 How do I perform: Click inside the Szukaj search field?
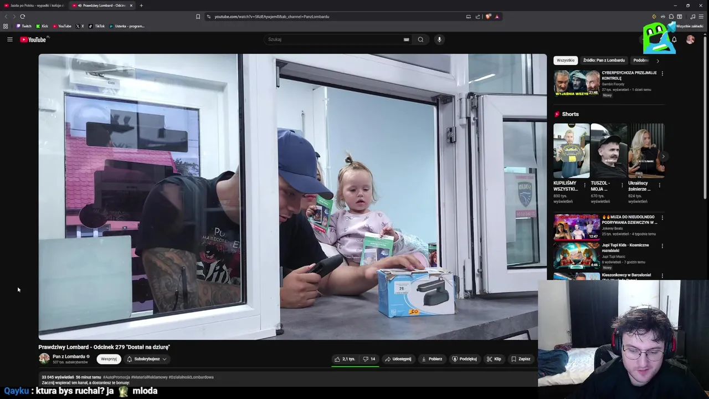coord(335,39)
